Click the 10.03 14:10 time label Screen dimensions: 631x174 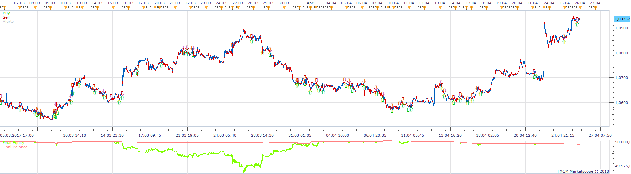coord(75,135)
